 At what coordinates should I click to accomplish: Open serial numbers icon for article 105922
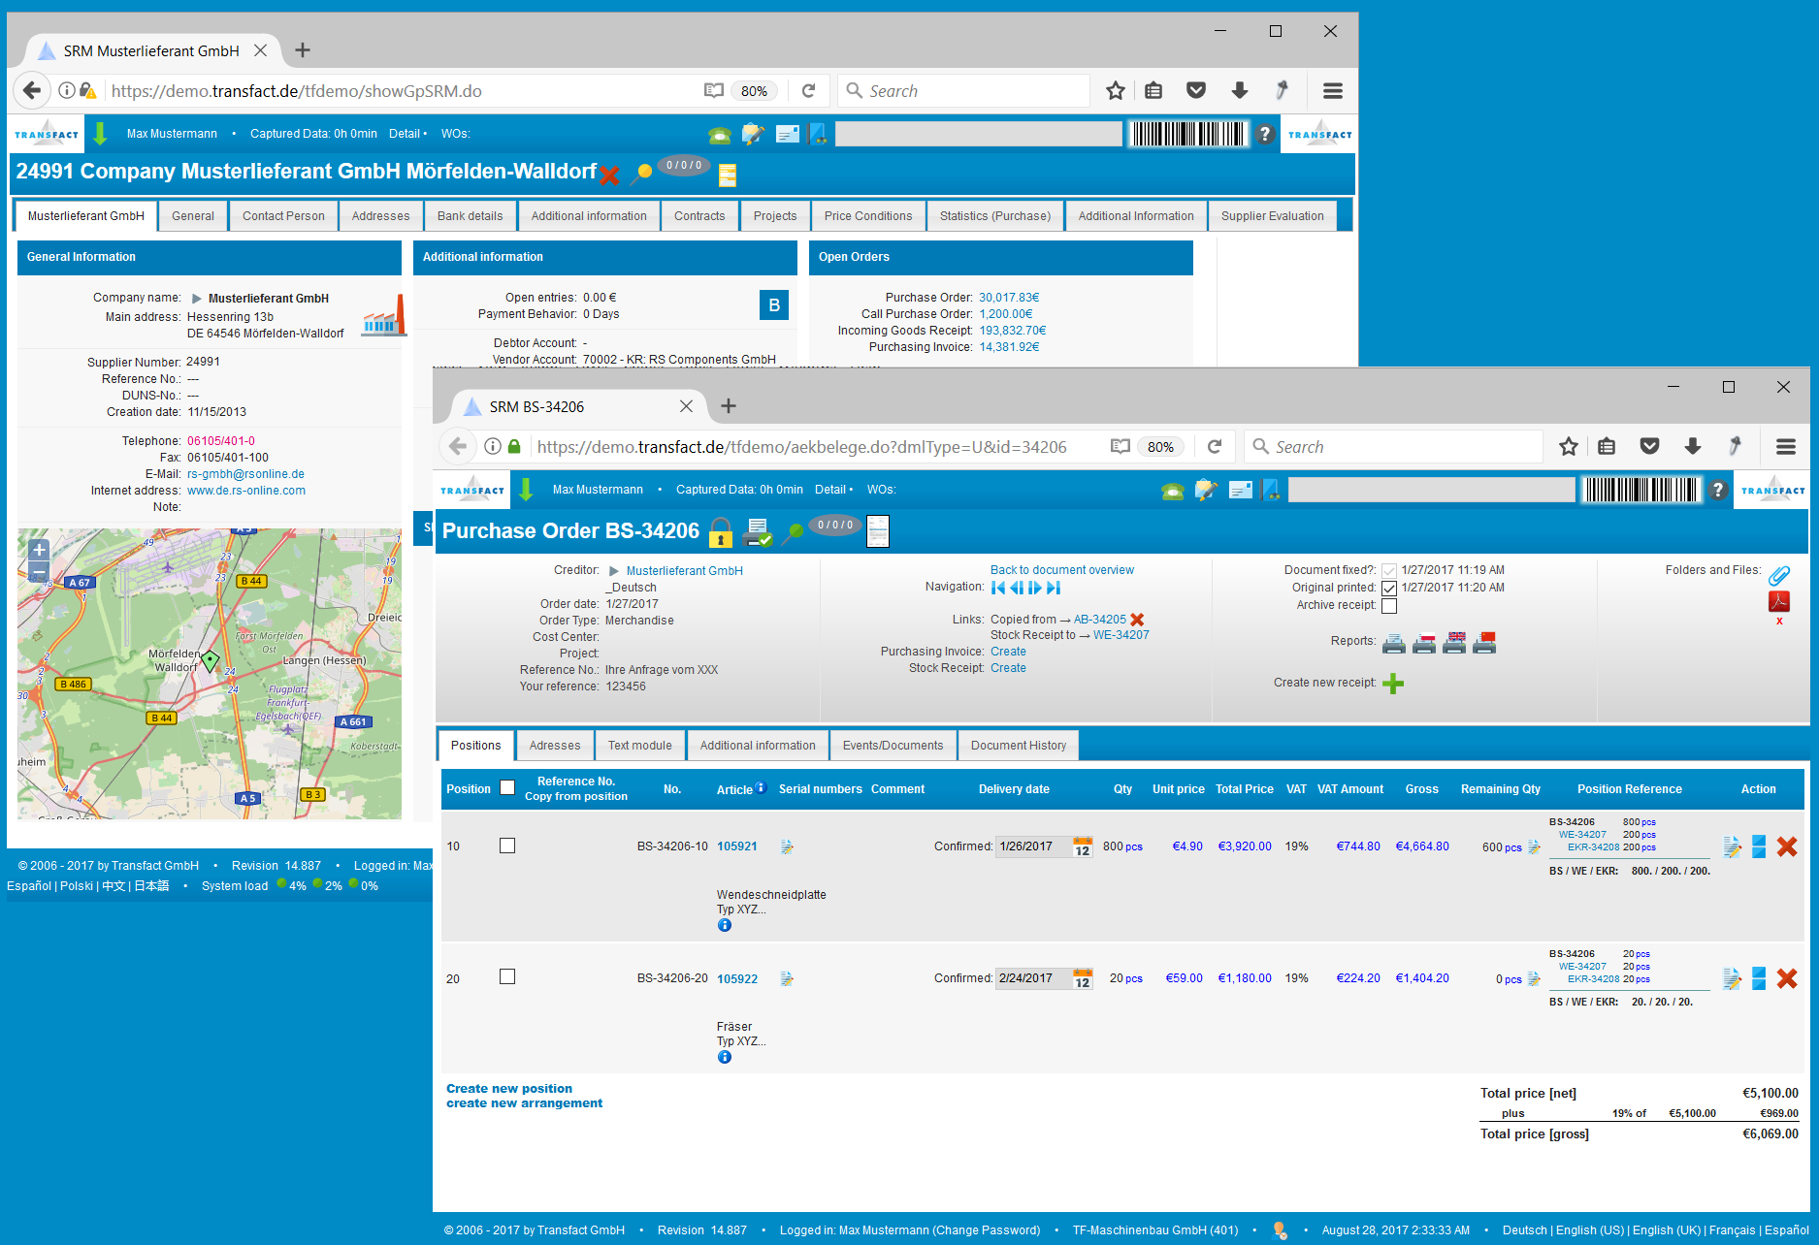coord(787,979)
